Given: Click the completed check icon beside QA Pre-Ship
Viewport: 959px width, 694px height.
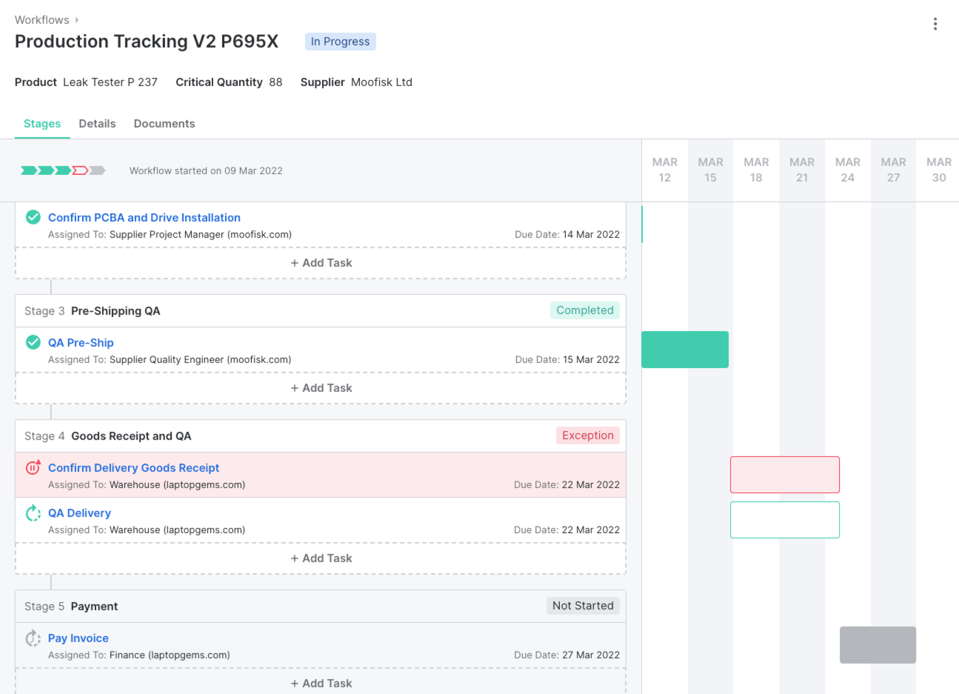Looking at the screenshot, I should (x=33, y=343).
